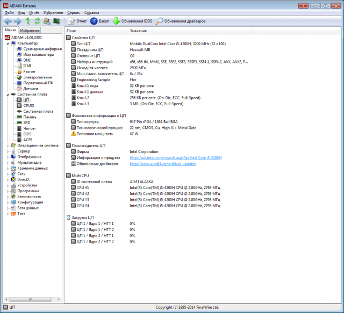Expand the Мультимедиа tree node
The image size is (344, 313).
(8, 163)
